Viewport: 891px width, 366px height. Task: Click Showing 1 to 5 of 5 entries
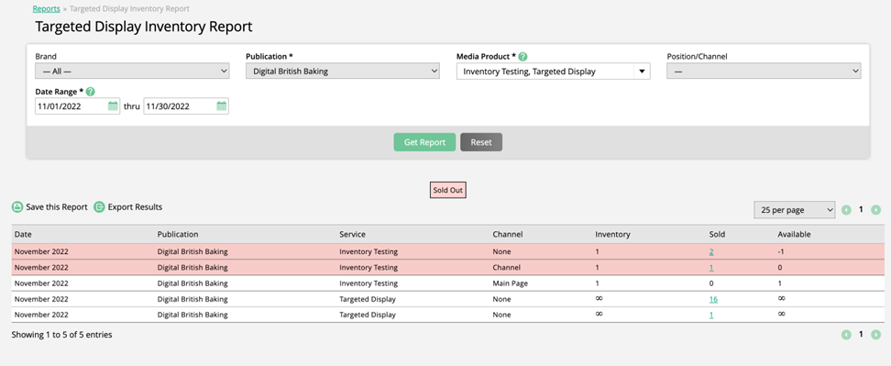click(62, 335)
